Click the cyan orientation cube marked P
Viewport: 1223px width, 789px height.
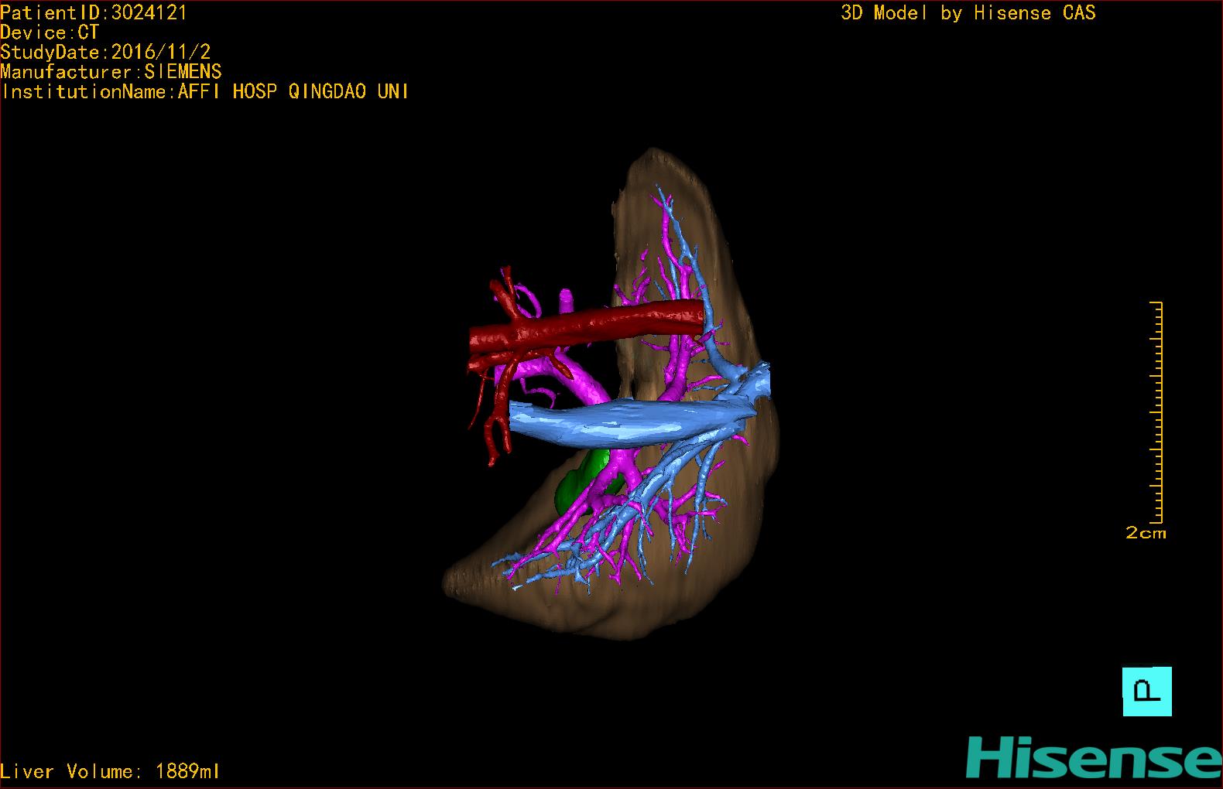[x=1147, y=691]
